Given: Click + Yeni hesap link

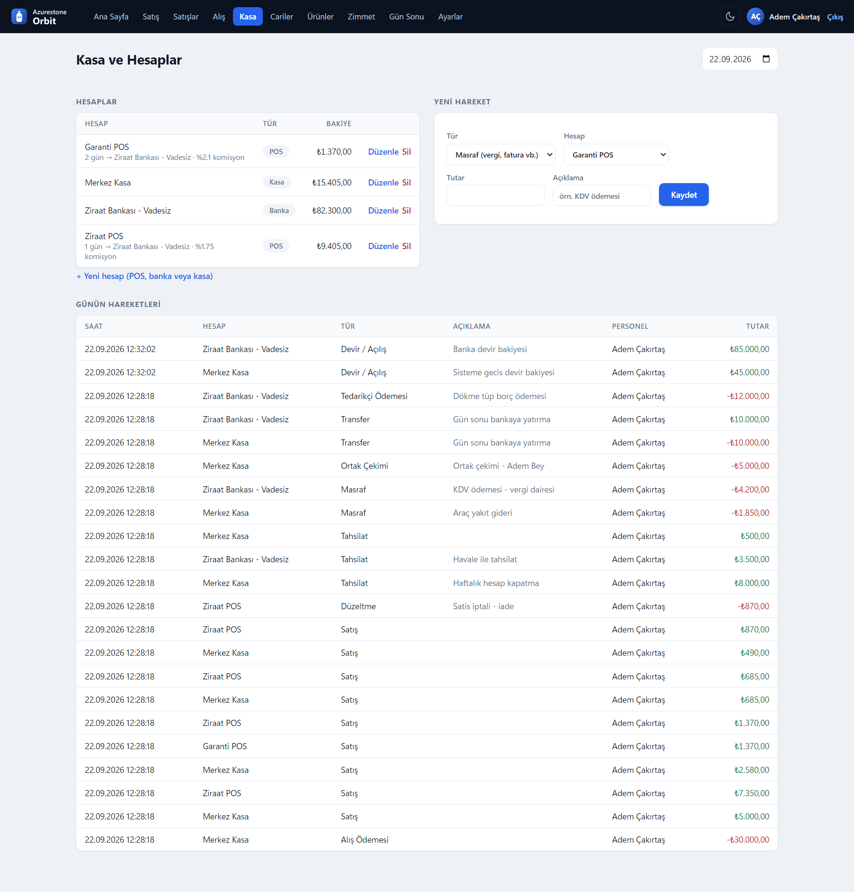Looking at the screenshot, I should click(145, 276).
